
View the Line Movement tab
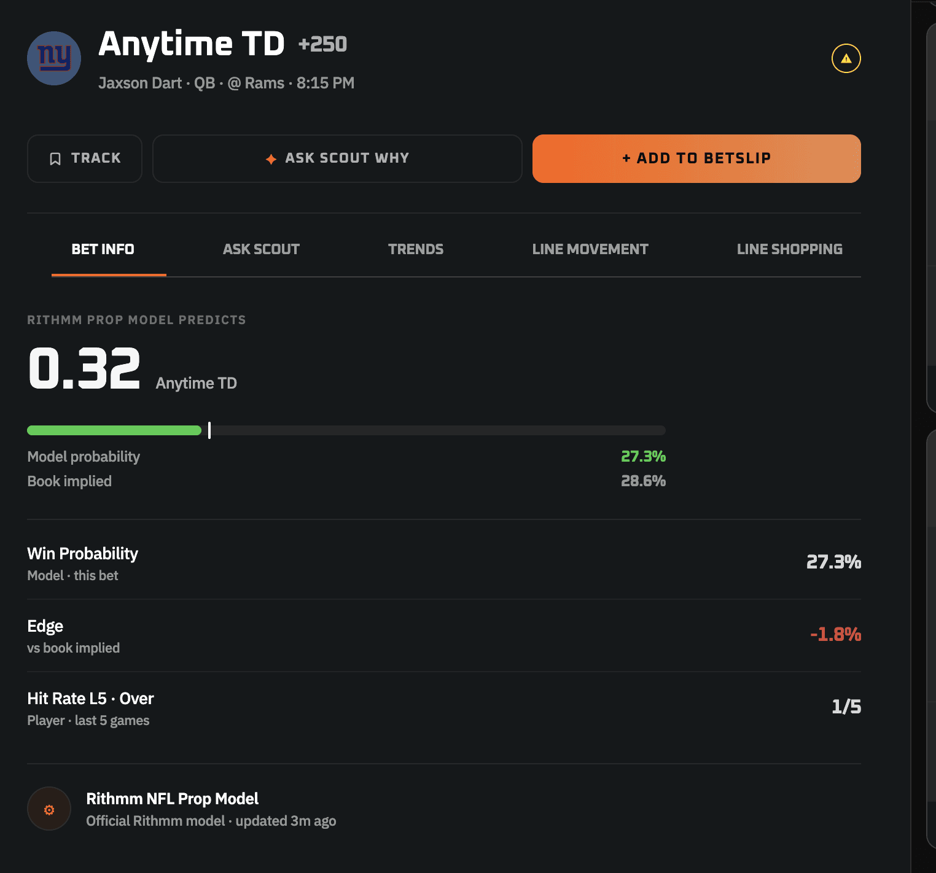point(590,249)
